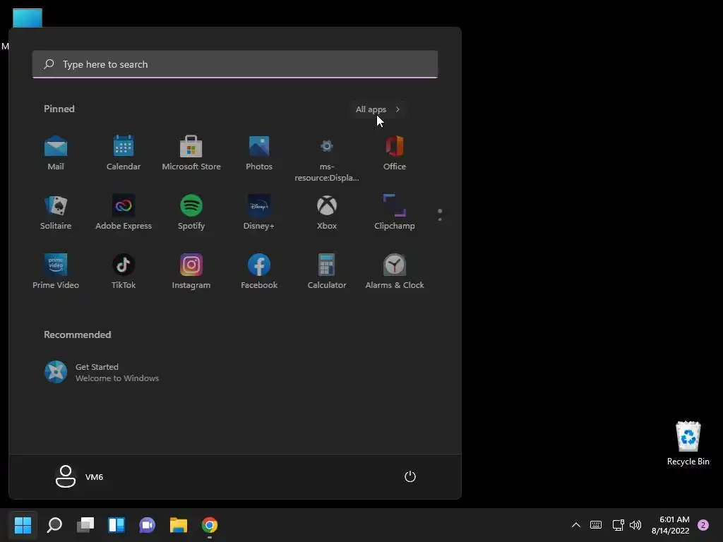Select the Recycle Bin desktop icon
723x542 pixels.
click(688, 443)
